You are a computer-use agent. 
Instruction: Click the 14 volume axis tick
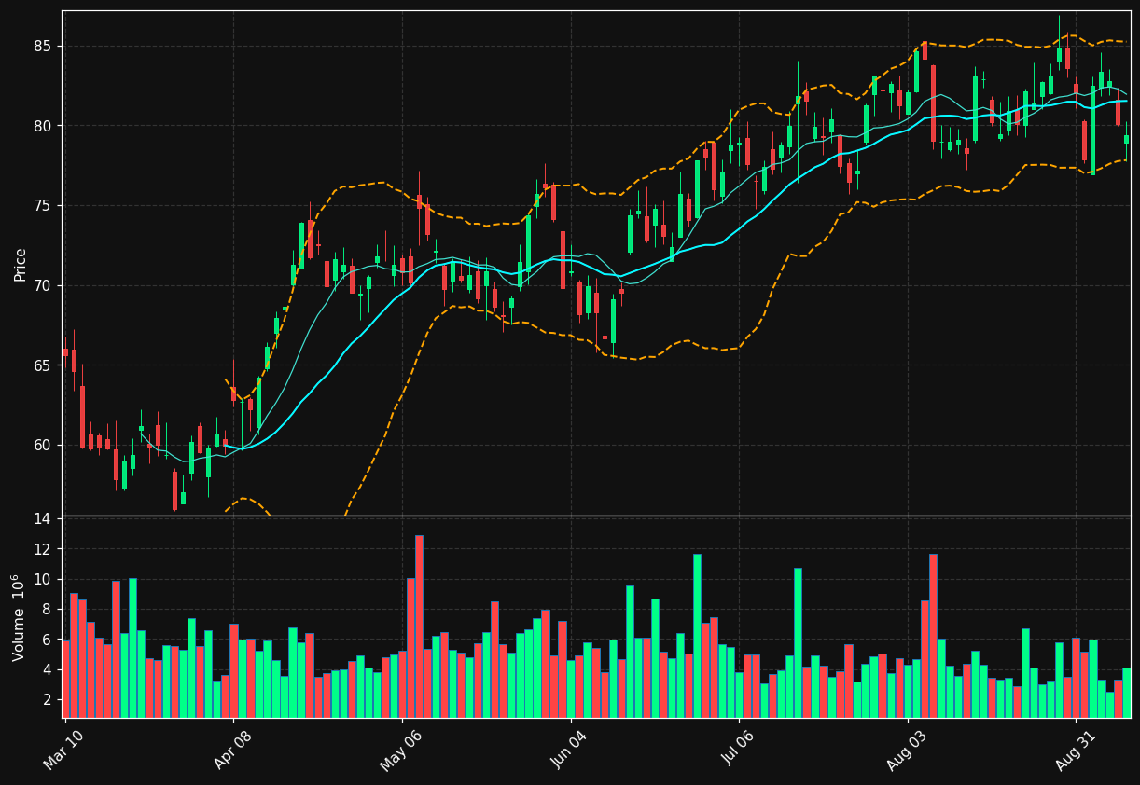[x=44, y=519]
